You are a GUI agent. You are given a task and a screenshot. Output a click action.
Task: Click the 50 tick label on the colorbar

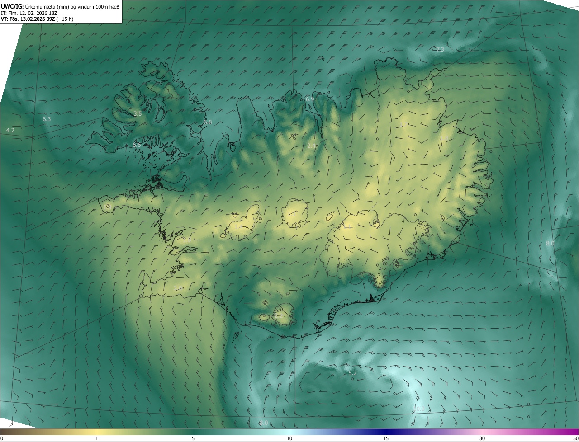[x=575, y=438]
